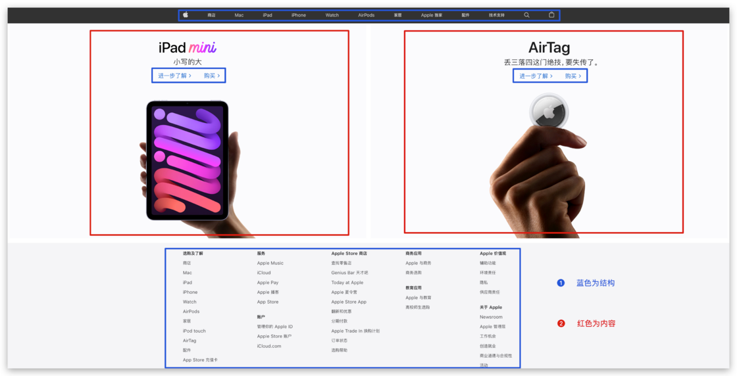Open 技术支持 in the top navigation bar
The height and width of the screenshot is (376, 737).
[497, 16]
